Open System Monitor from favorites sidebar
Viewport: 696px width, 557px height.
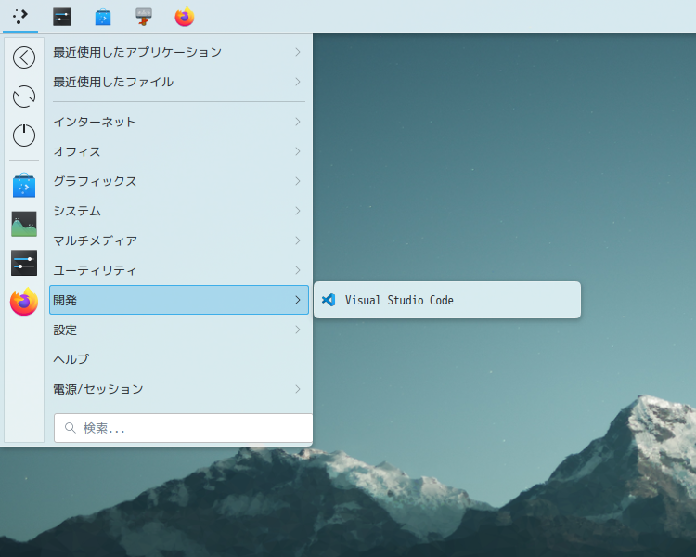(x=24, y=224)
